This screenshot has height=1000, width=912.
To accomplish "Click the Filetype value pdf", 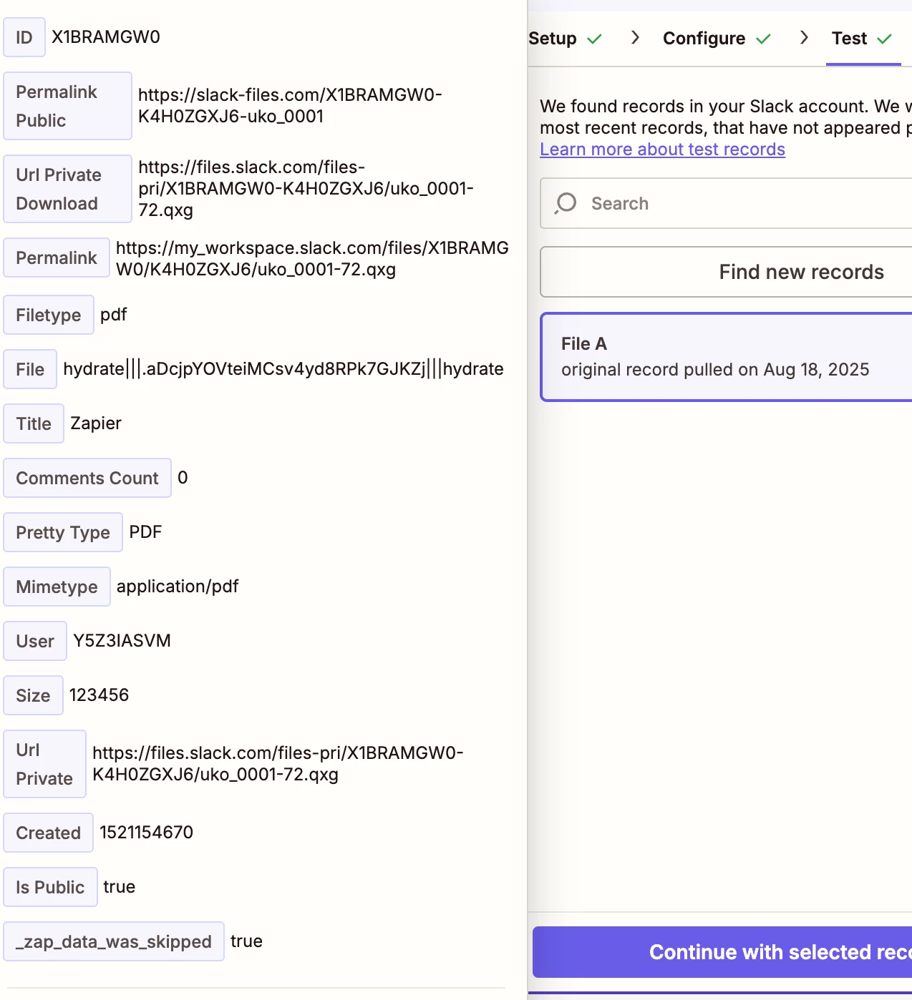I will pos(113,315).
